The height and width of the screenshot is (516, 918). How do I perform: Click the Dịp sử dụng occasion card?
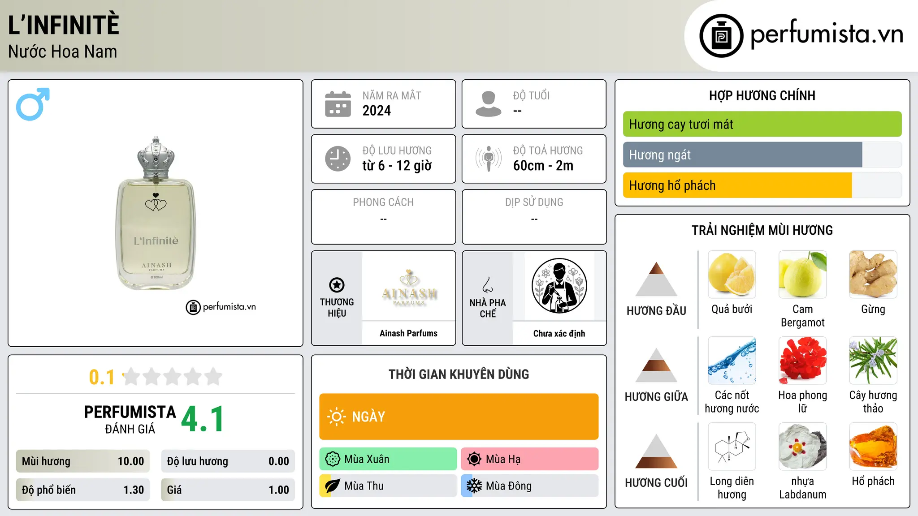point(534,217)
